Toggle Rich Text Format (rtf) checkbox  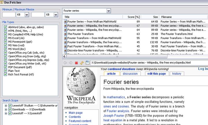(5, 74)
